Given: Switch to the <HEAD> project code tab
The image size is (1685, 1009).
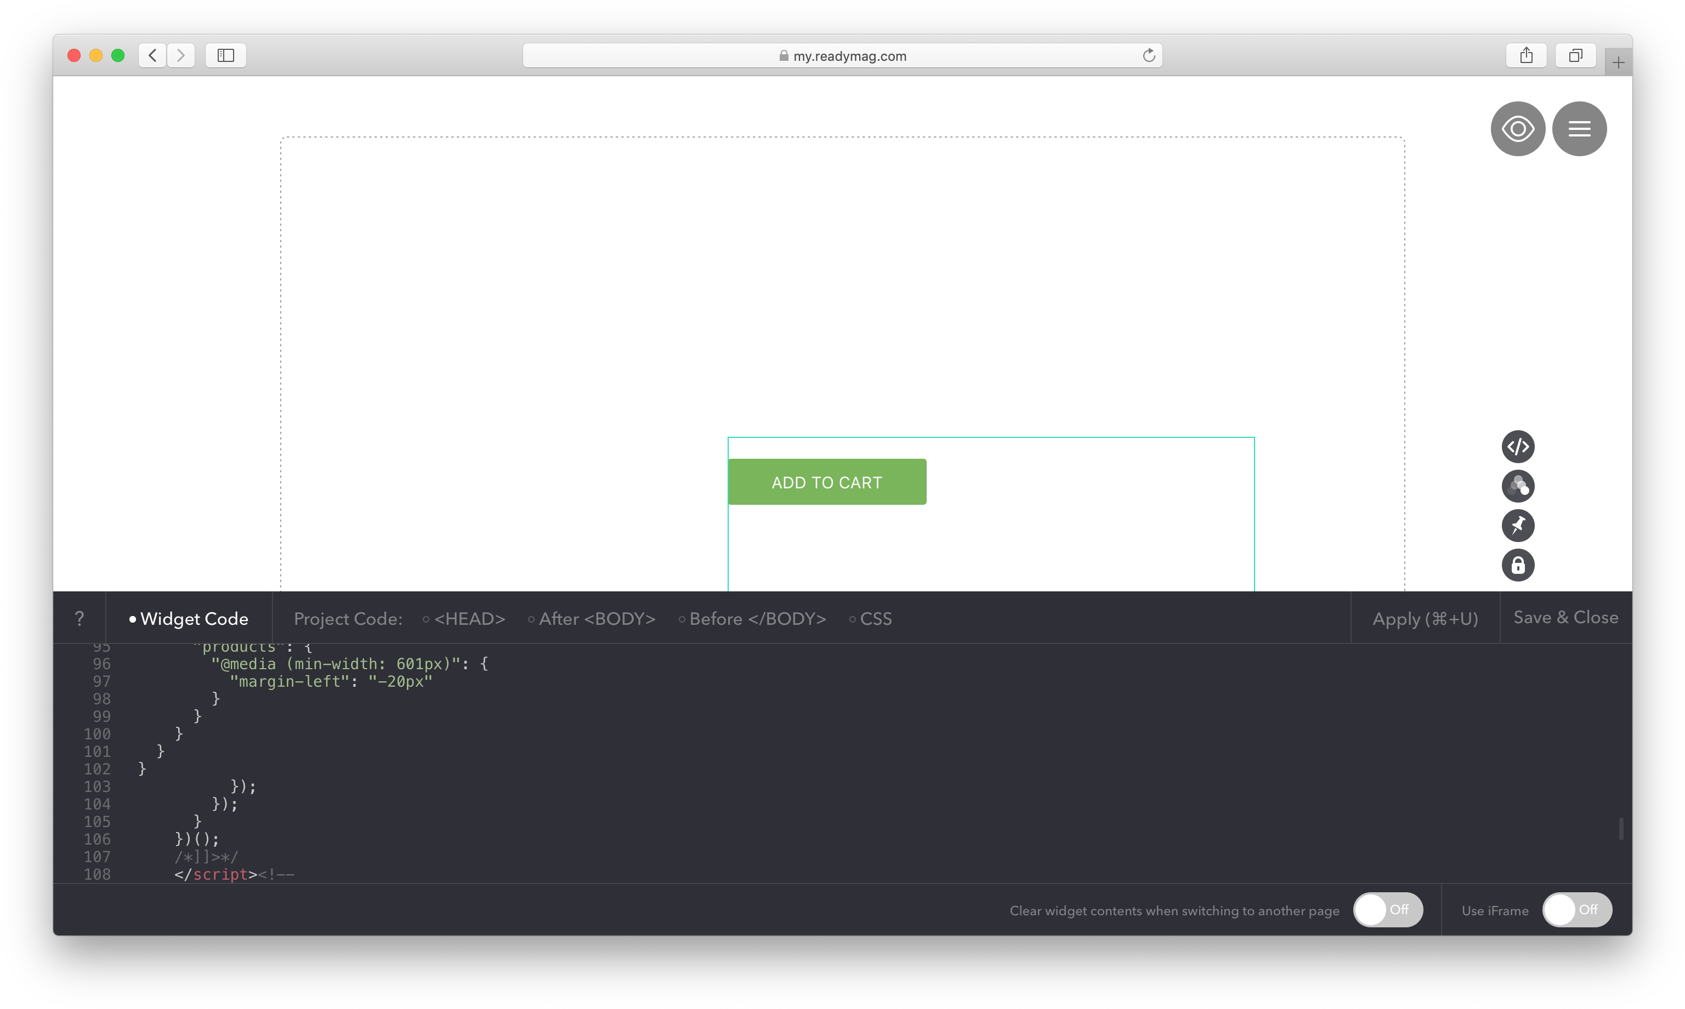Looking at the screenshot, I should coord(464,619).
